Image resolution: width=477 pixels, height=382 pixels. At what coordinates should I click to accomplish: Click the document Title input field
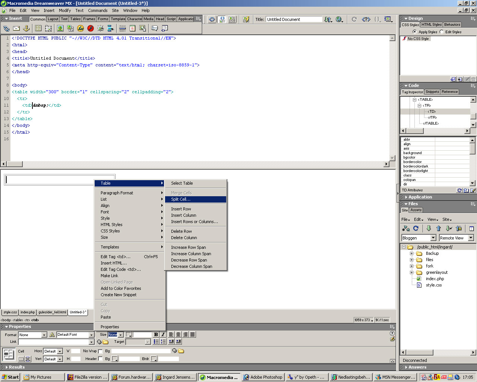[x=294, y=19]
